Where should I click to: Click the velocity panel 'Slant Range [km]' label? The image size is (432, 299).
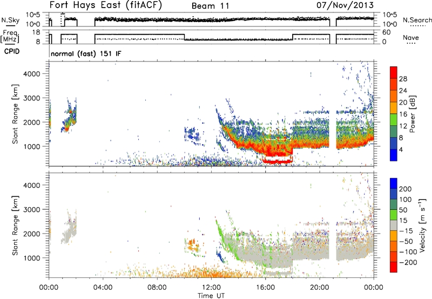pos(15,226)
